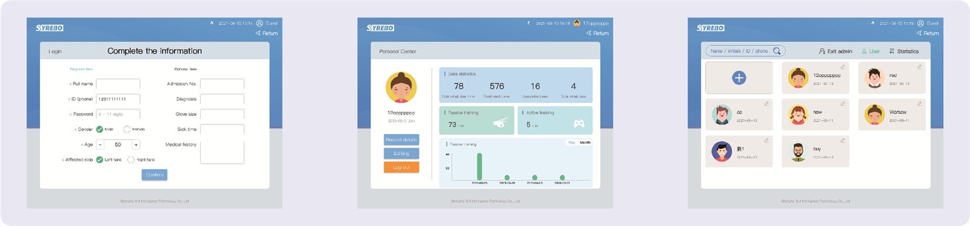
Task: Click total reach times value 576
Action: tap(497, 86)
